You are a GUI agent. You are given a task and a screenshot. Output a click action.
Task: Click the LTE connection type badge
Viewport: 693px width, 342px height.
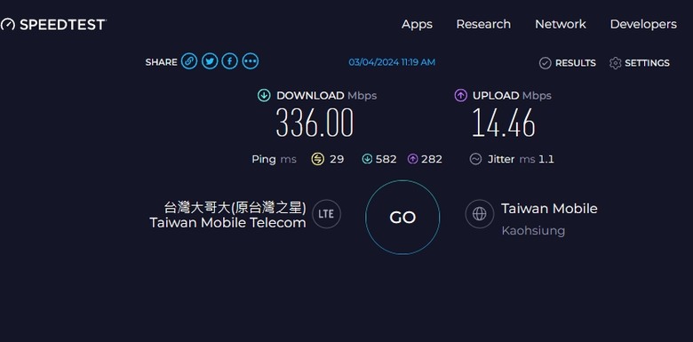(326, 214)
